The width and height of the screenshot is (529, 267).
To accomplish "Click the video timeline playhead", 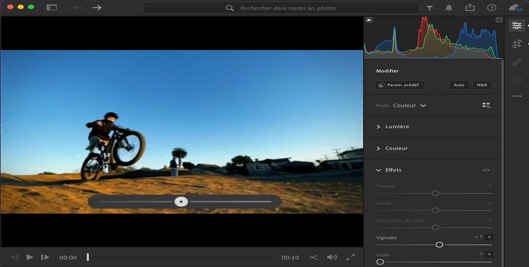I will 88,257.
